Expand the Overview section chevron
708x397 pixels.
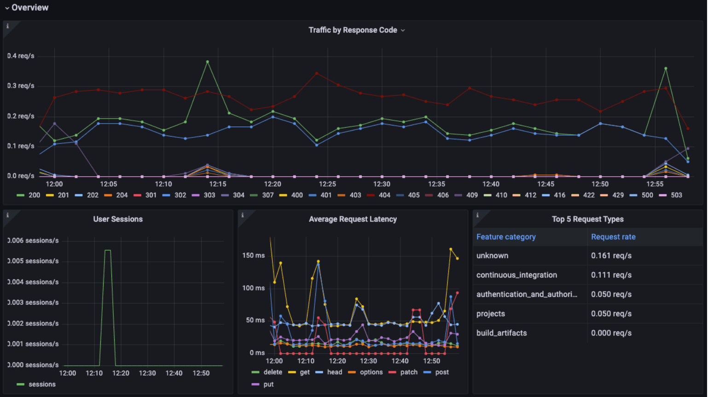(6, 7)
